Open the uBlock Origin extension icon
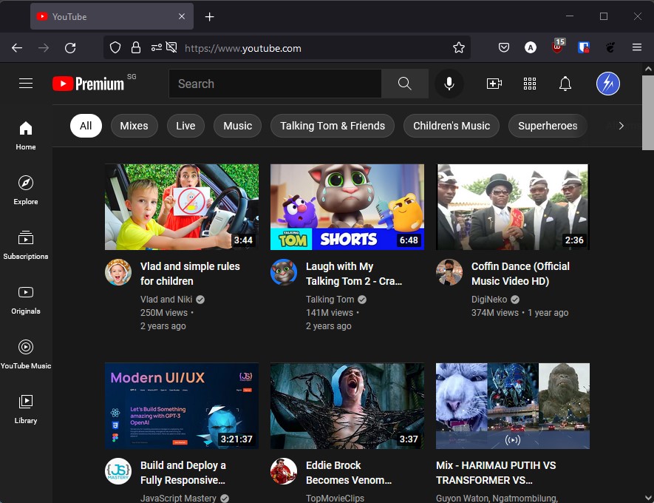Viewport: 654px width, 503px height. 558,46
